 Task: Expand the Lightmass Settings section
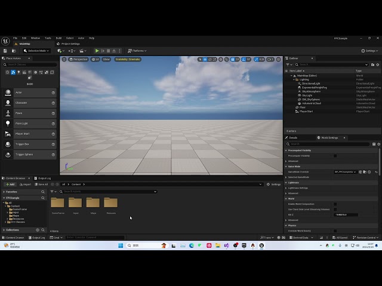click(x=286, y=188)
